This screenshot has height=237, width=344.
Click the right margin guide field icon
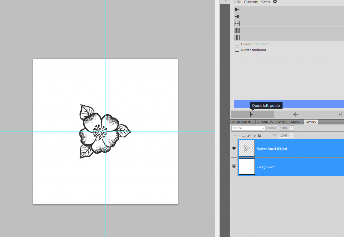click(237, 16)
